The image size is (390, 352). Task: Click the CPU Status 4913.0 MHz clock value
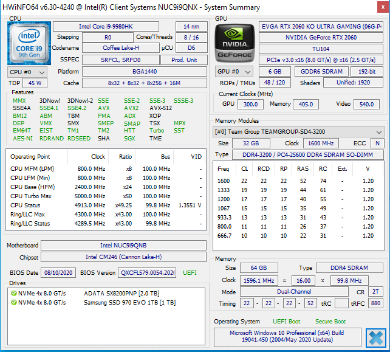(x=90, y=205)
